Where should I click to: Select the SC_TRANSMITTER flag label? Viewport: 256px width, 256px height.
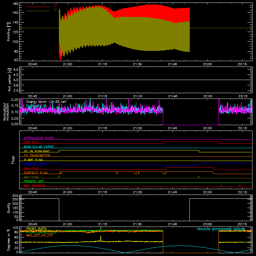tap(37, 156)
